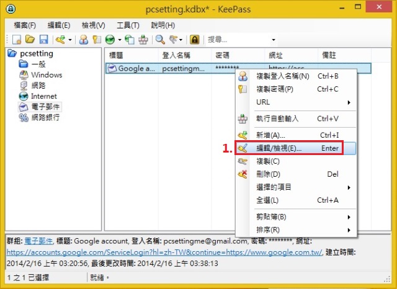Click the 就緒 status bar text
The width and height of the screenshot is (397, 289).
pyautogui.click(x=99, y=278)
